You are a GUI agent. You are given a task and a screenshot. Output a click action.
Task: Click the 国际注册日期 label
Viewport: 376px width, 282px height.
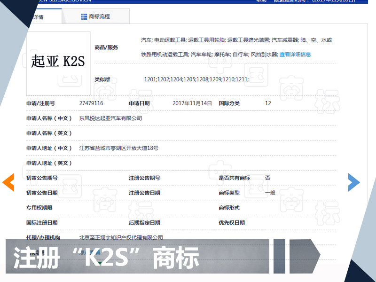(x=42, y=222)
